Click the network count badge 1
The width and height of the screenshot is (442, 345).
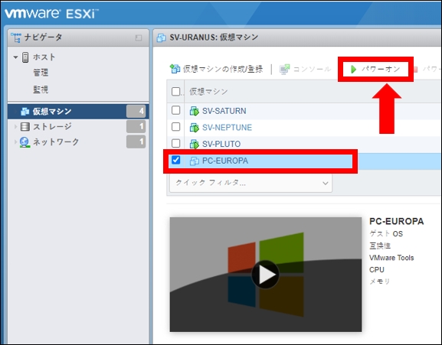(136, 142)
